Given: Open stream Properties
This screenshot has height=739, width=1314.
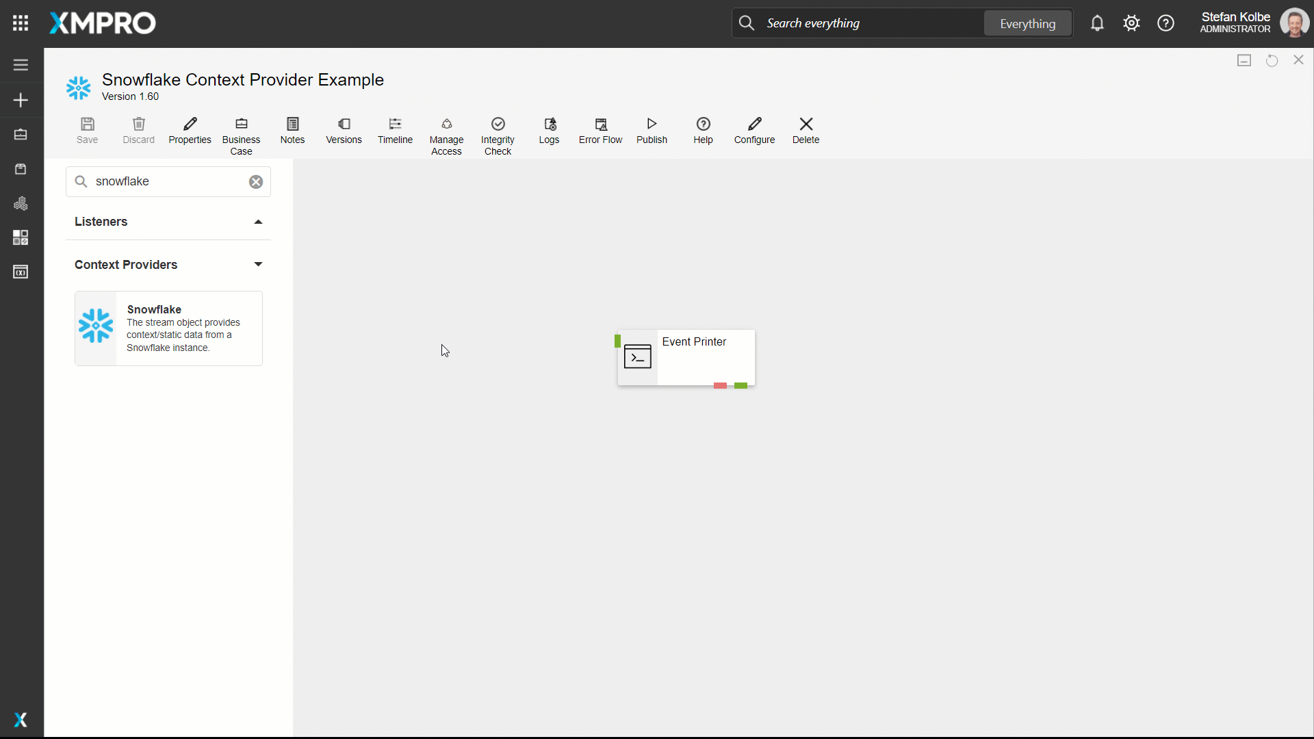Looking at the screenshot, I should click(x=190, y=130).
